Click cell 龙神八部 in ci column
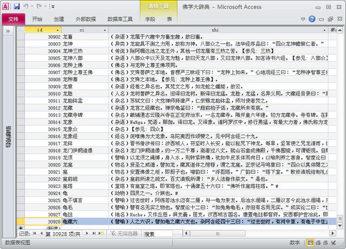This screenshot has width=346, height=249. click(85, 58)
